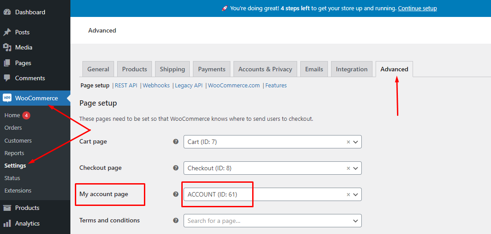Click the Analytics bar chart icon
Image resolution: width=491 pixels, height=234 pixels.
point(7,224)
